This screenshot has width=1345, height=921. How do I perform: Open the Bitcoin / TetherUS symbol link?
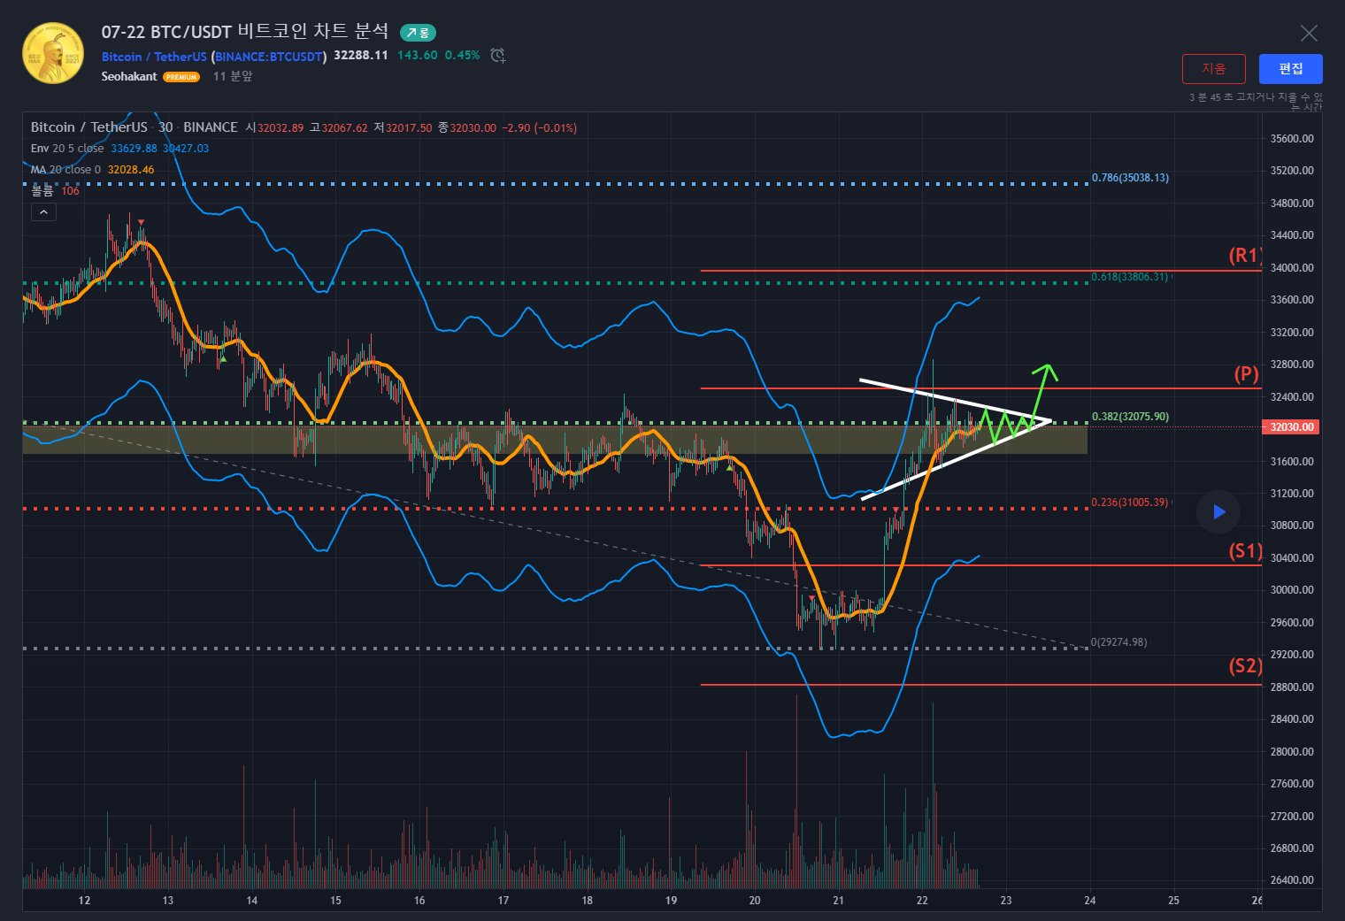click(x=154, y=57)
